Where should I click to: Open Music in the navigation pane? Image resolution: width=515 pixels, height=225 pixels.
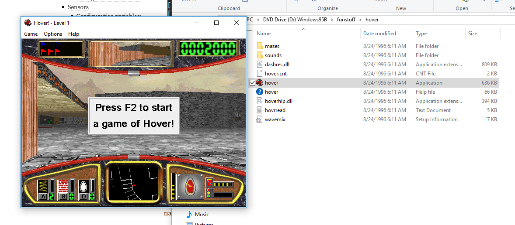pos(202,215)
